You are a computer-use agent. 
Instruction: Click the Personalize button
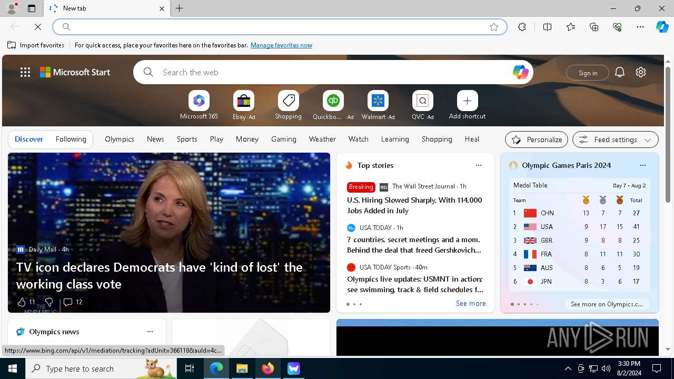pyautogui.click(x=537, y=139)
